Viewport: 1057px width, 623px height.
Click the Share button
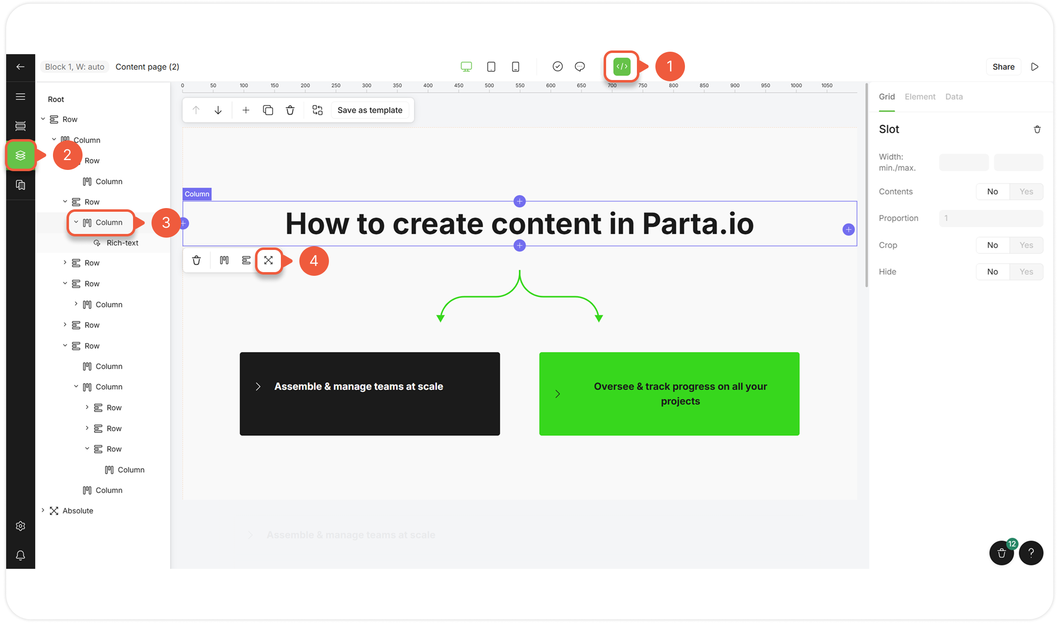coord(1003,67)
